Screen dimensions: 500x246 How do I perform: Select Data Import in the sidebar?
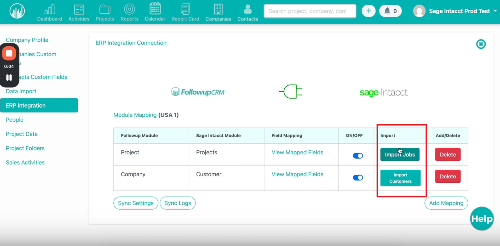[21, 91]
